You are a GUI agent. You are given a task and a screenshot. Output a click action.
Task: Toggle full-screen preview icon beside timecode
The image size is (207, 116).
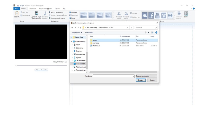65,62
